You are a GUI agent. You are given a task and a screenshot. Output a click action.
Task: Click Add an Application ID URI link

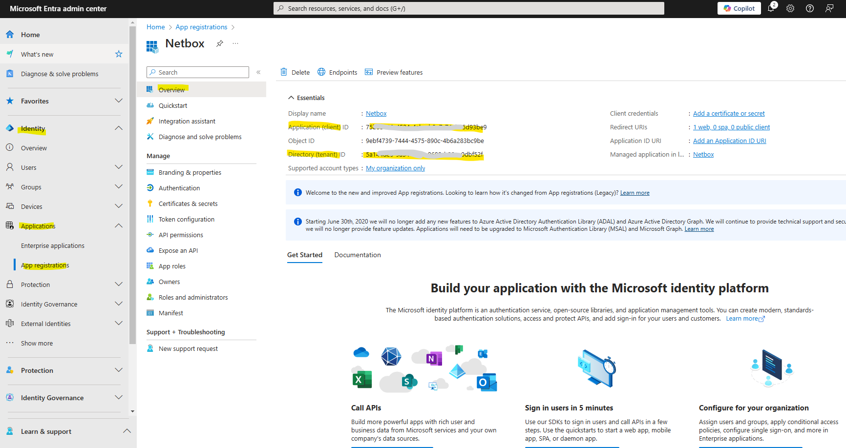pos(729,141)
